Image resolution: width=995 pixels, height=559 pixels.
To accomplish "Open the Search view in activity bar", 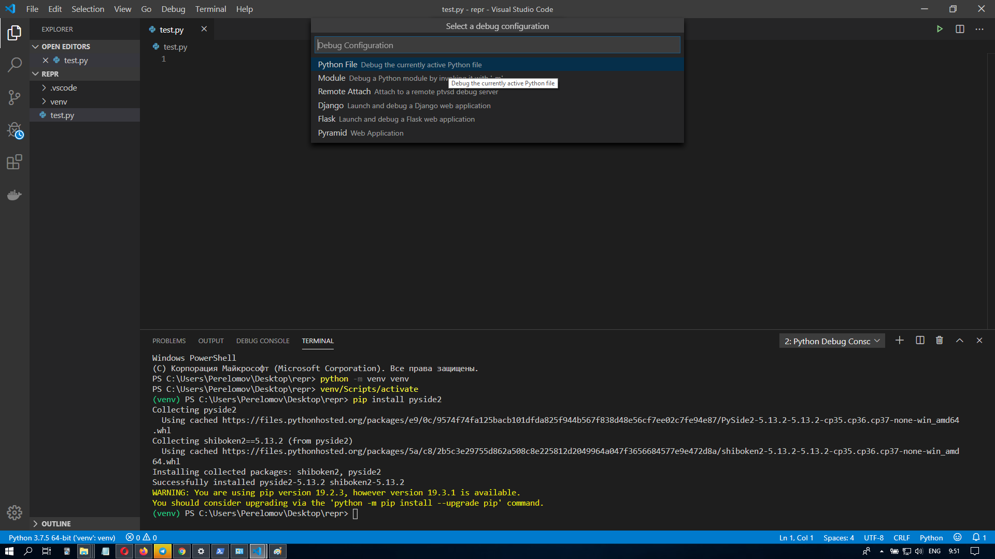I will (x=15, y=65).
